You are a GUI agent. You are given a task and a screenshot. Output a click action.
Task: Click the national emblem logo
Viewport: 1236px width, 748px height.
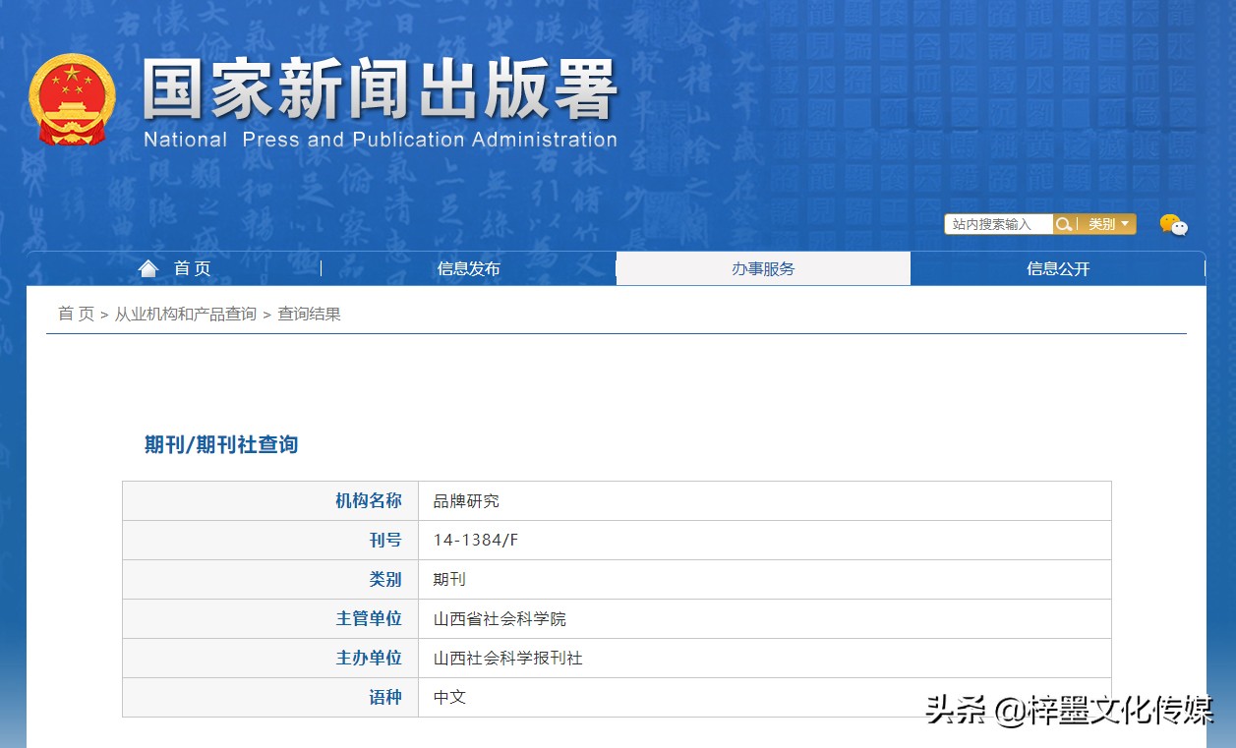coord(72,98)
